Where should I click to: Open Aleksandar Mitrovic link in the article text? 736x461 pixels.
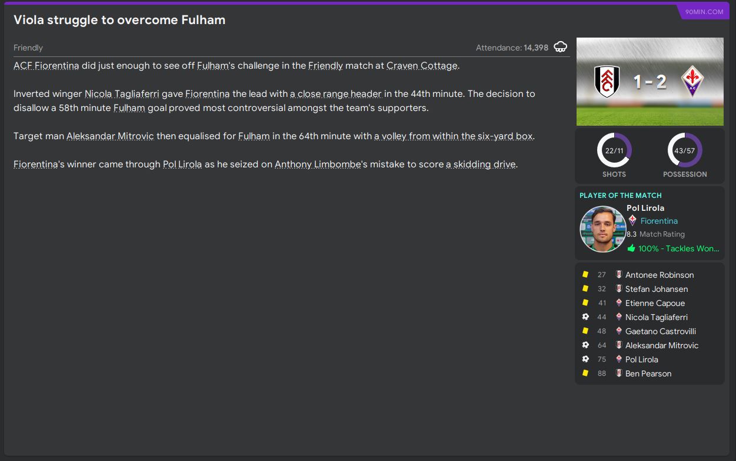click(110, 136)
